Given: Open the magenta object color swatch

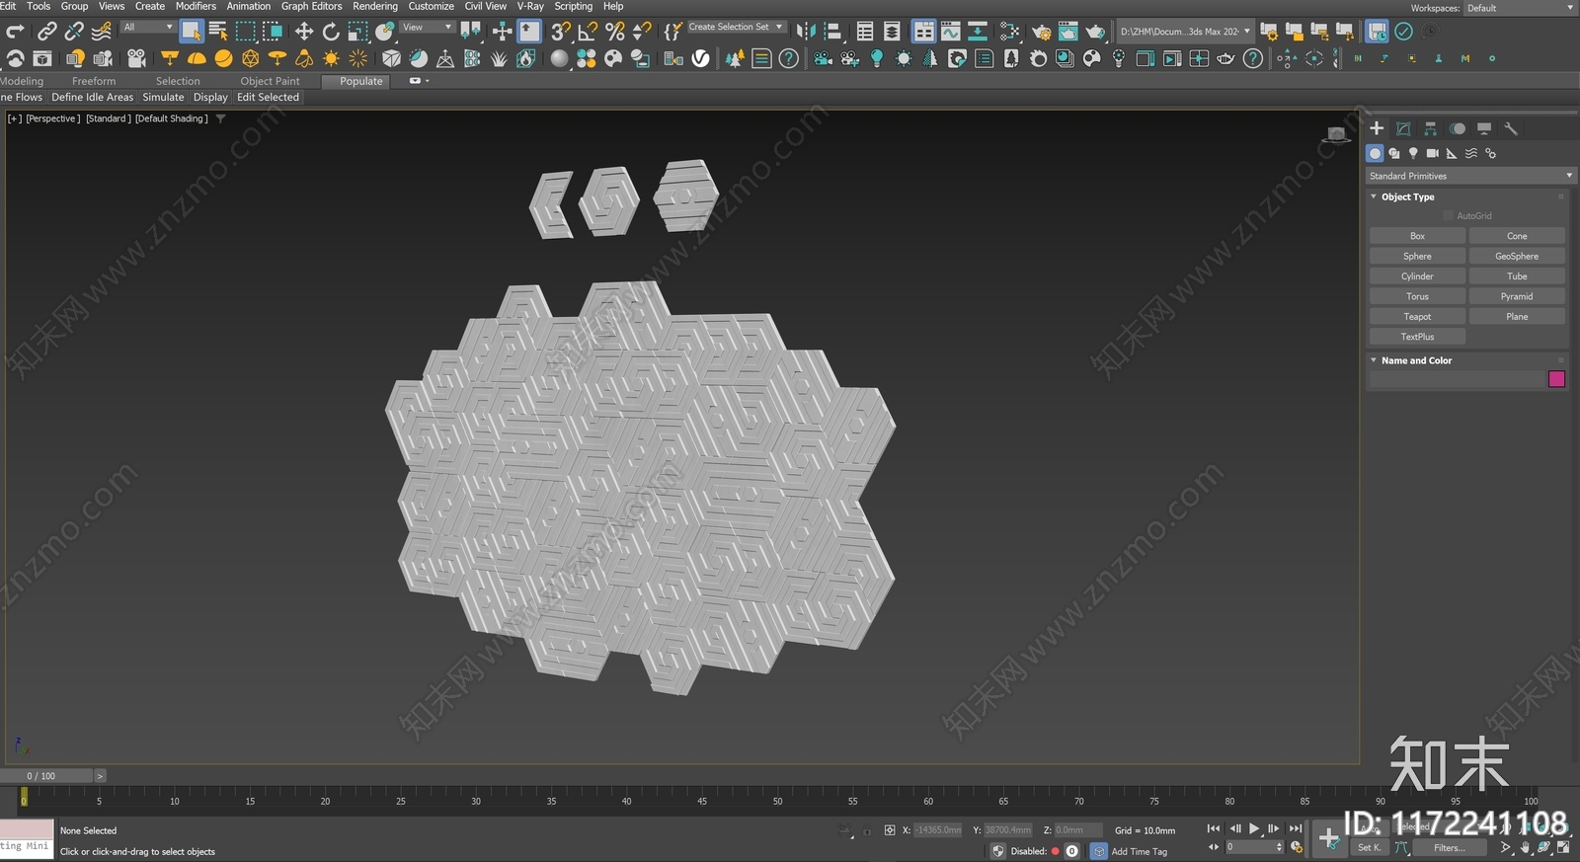Looking at the screenshot, I should [1556, 379].
